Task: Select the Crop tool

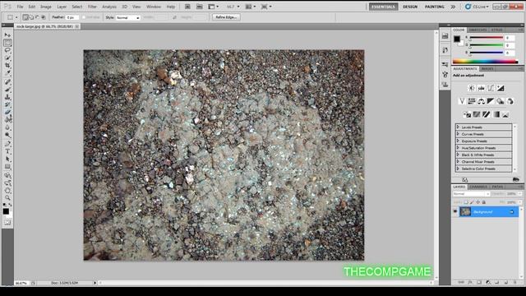Action: point(7,65)
